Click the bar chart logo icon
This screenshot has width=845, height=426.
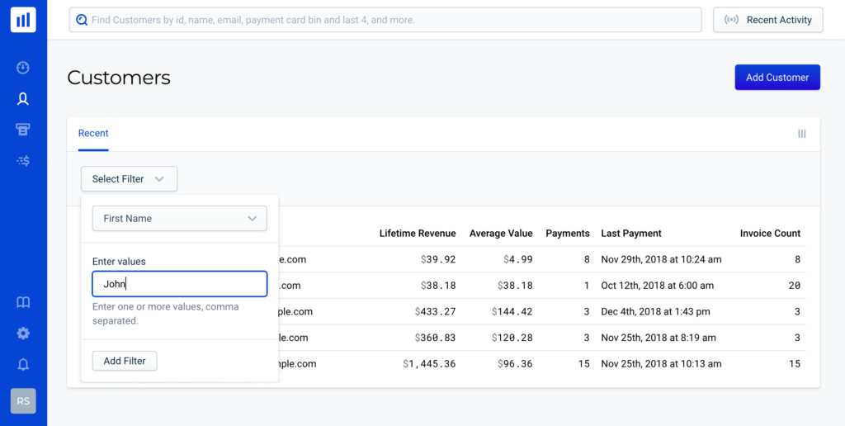pyautogui.click(x=23, y=20)
